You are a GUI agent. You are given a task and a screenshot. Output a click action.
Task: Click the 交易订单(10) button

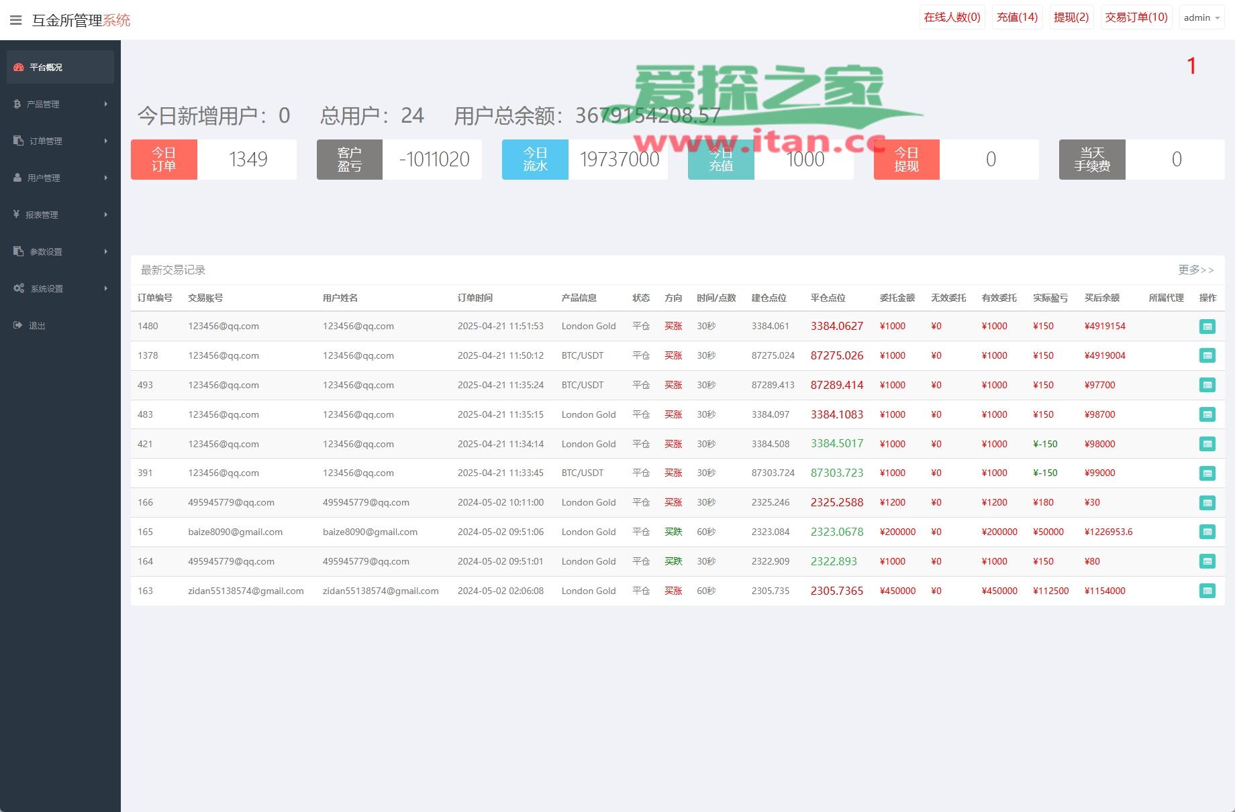point(1136,17)
